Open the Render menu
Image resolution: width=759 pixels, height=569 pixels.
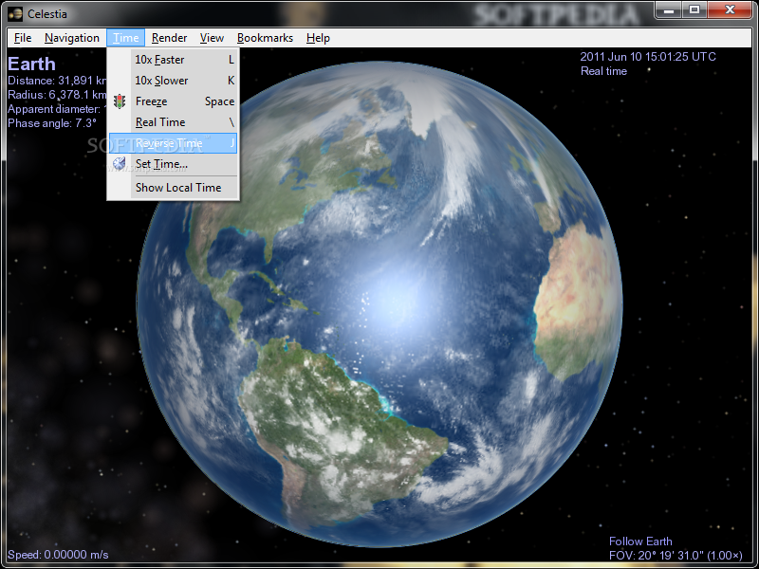point(169,38)
